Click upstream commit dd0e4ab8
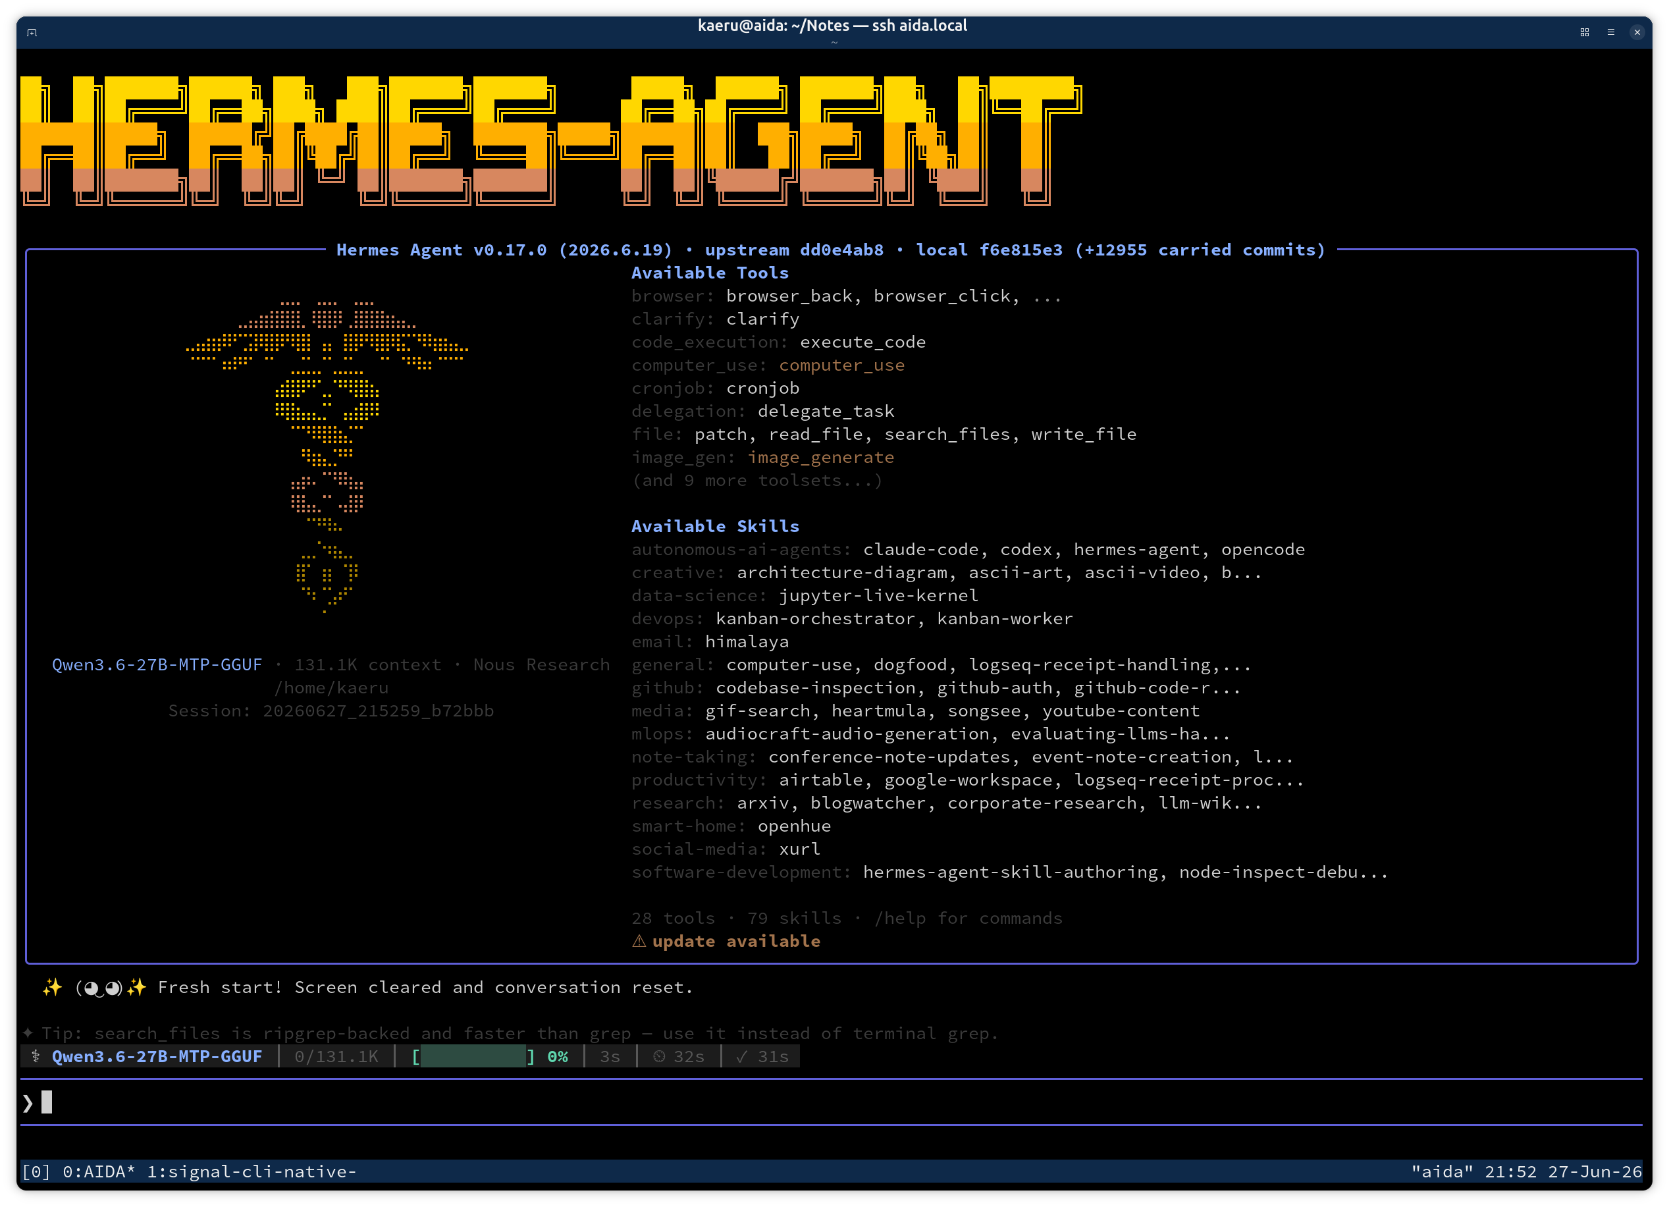Screen dimensions: 1669x1207 (794, 250)
